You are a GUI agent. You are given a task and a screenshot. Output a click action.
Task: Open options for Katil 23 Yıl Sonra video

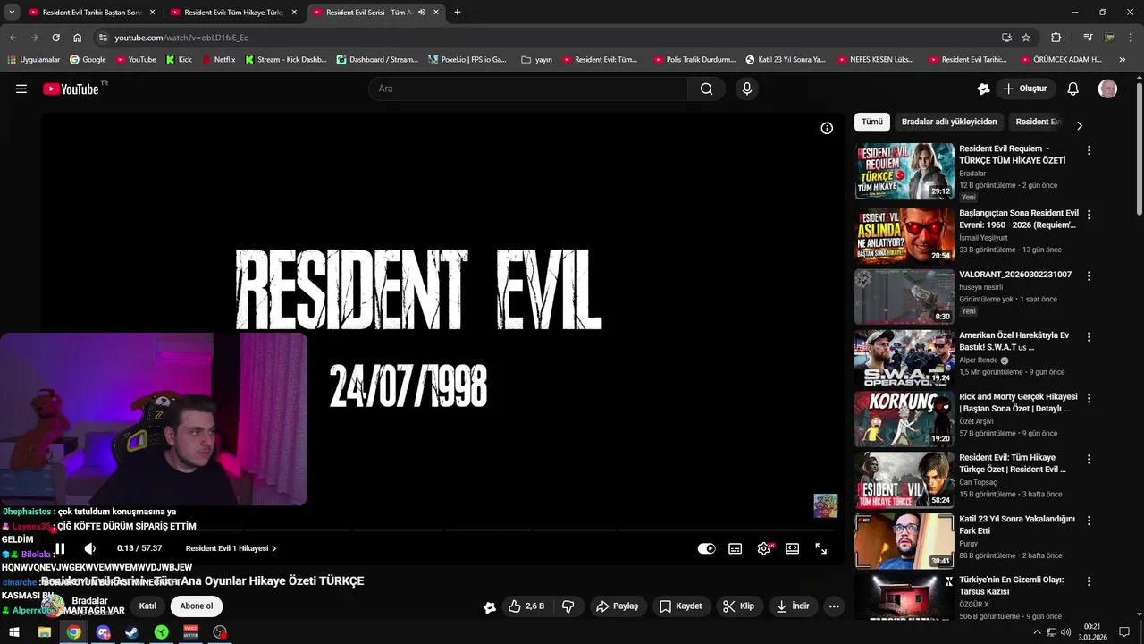tap(1089, 520)
